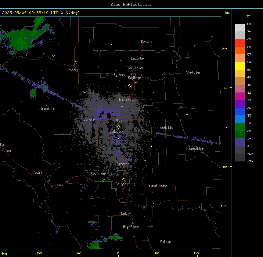This screenshot has width=263, height=257.
Task: Click the Lacombe city label
Action: (x=137, y=58)
